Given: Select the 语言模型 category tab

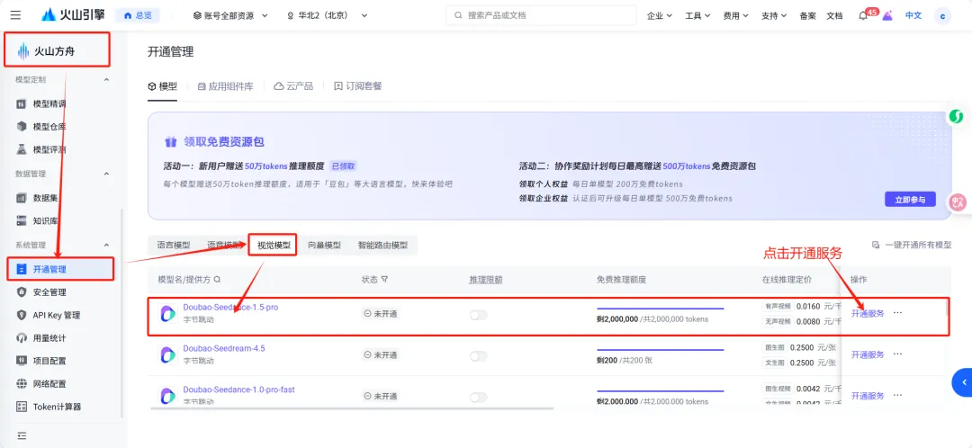Looking at the screenshot, I should point(174,245).
